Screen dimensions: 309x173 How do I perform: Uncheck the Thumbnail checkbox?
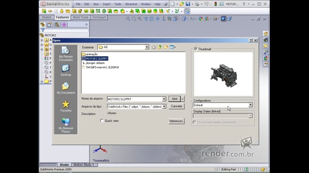click(x=196, y=49)
